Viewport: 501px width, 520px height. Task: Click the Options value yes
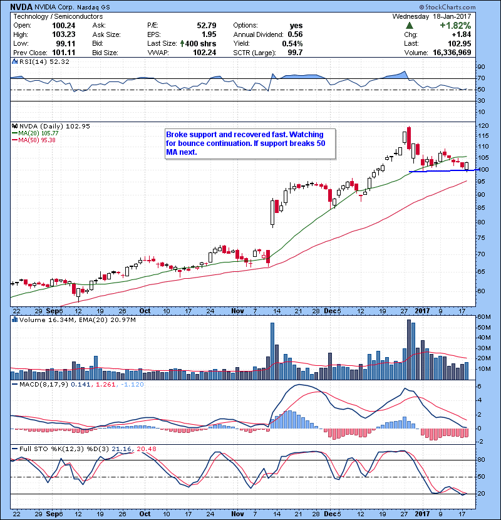296,26
